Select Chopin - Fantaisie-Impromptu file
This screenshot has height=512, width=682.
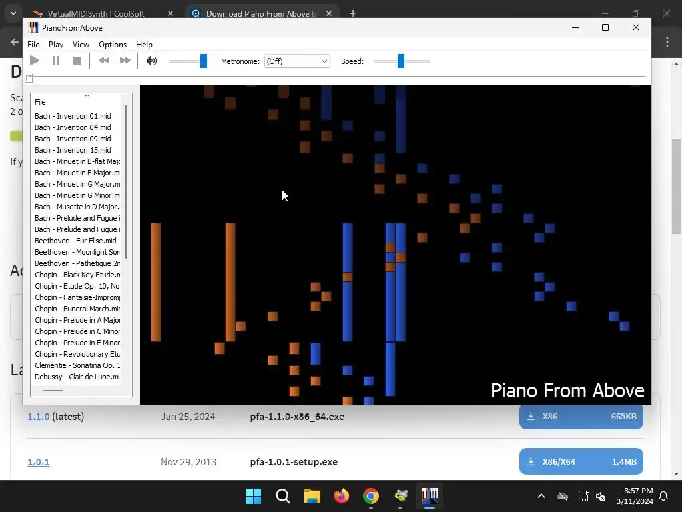(77, 297)
